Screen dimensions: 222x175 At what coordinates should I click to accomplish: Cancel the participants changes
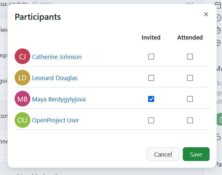tap(163, 154)
